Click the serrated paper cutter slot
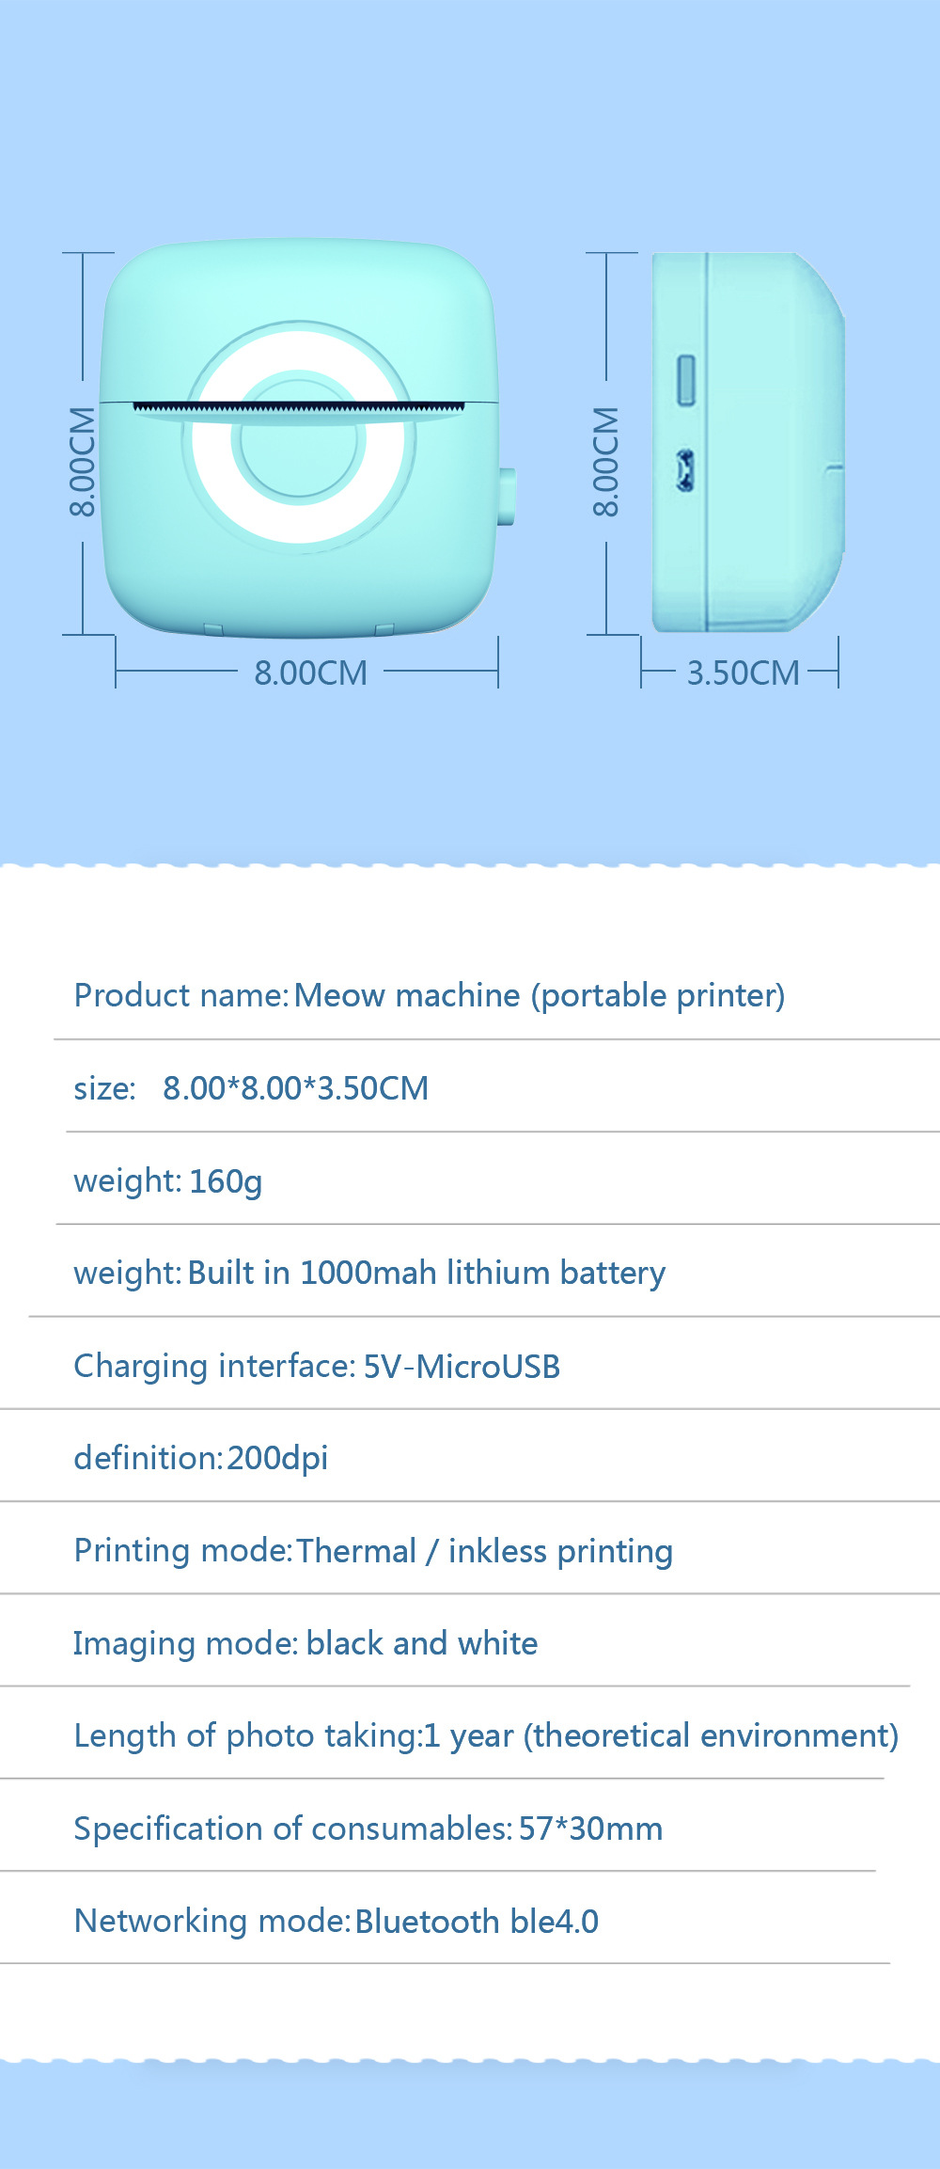The image size is (940, 2169). tap(299, 408)
